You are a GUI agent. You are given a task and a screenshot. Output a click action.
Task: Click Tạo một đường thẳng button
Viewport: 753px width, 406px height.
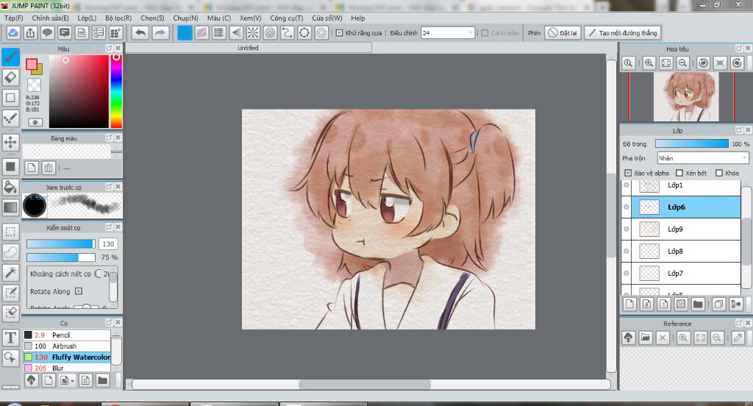click(x=623, y=33)
